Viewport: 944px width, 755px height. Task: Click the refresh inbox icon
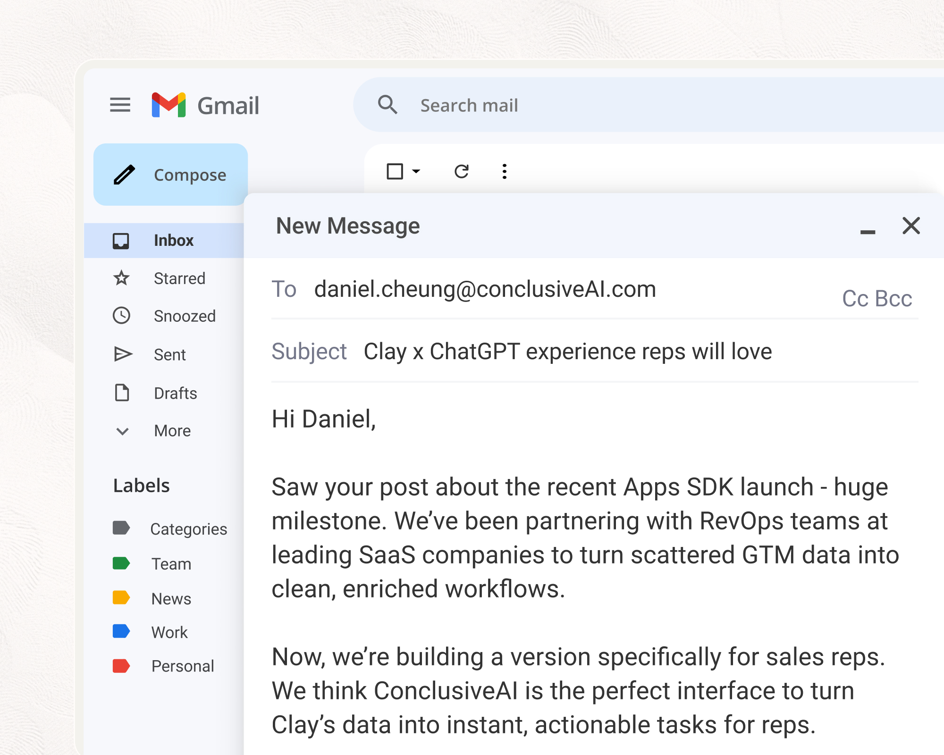[461, 171]
